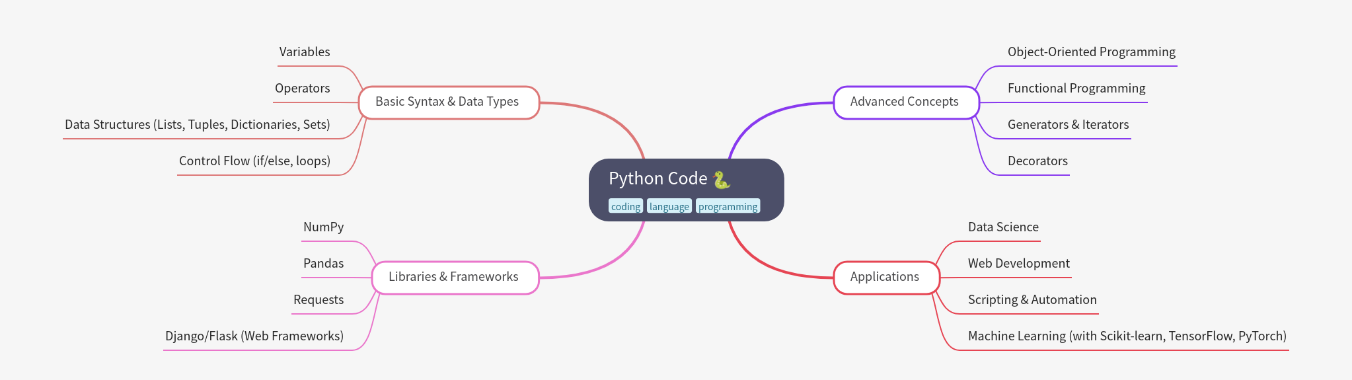
Task: Click Generators & Iterators leaf
Action: pos(1068,124)
